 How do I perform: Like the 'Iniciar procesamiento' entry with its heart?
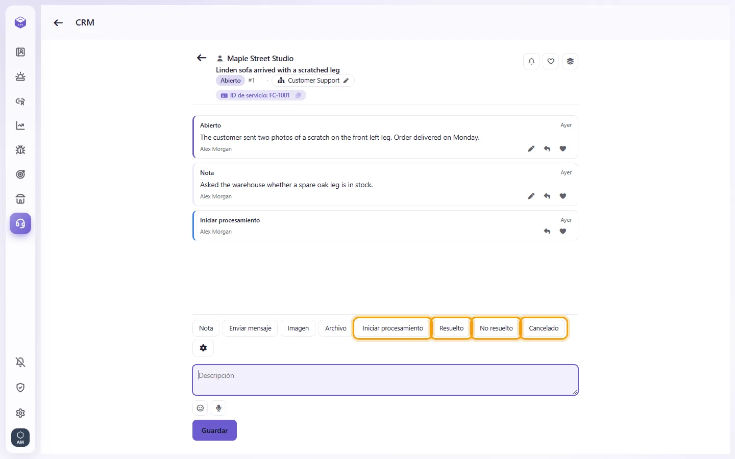pos(563,231)
